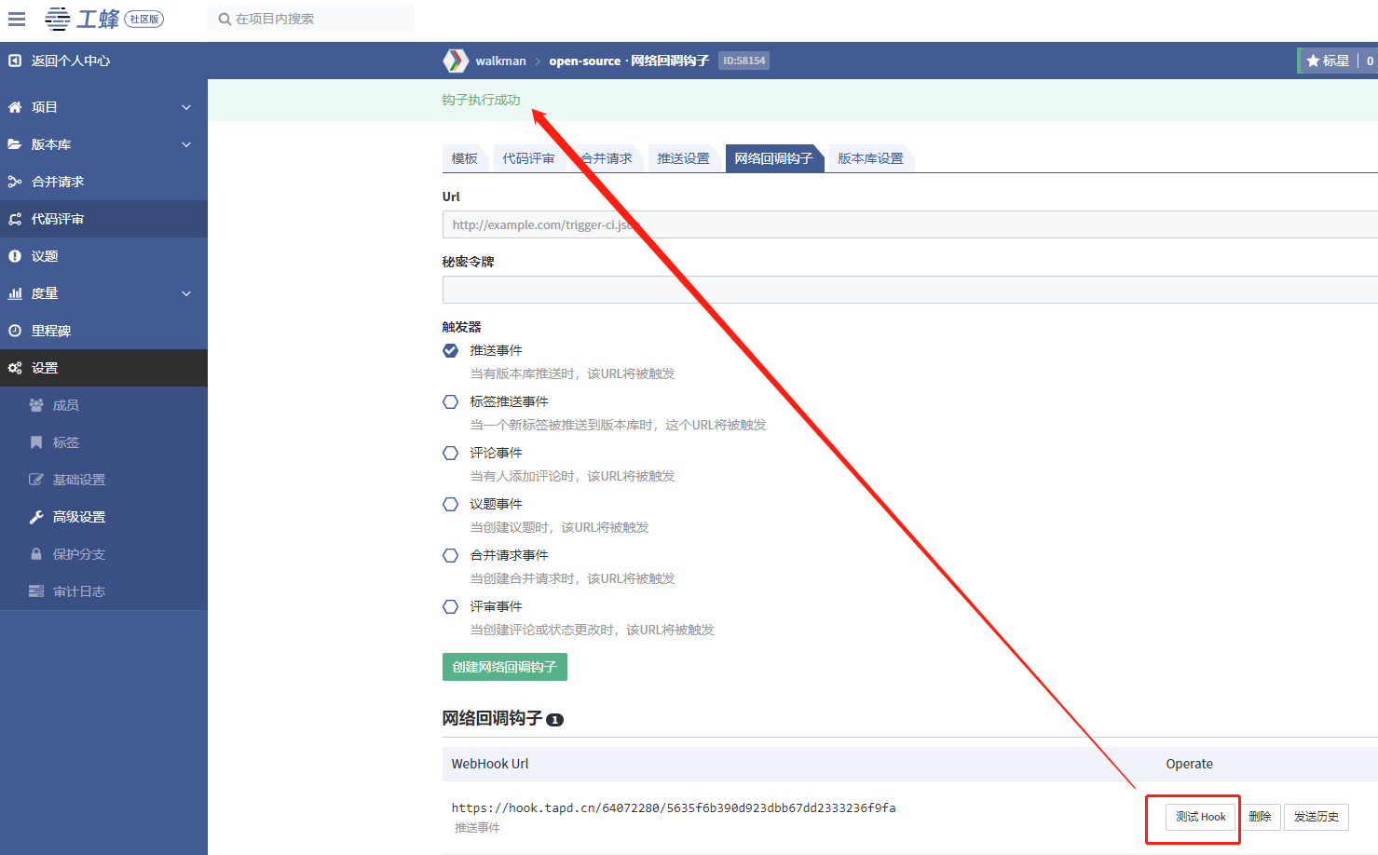Switch to the 模板 tab
This screenshot has height=855, width=1378.
464,158
